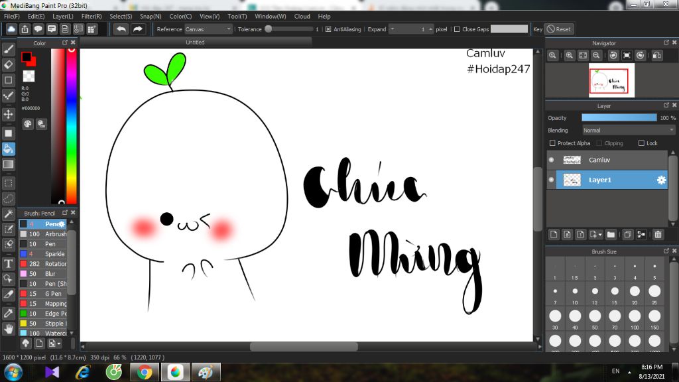Select the Fill shape tool
Screen dimensions: 679x382
coord(8,133)
